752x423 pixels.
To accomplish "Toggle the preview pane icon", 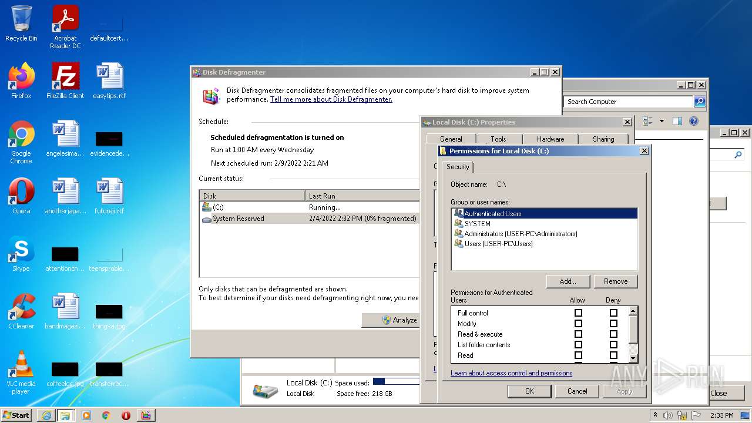I will point(677,121).
